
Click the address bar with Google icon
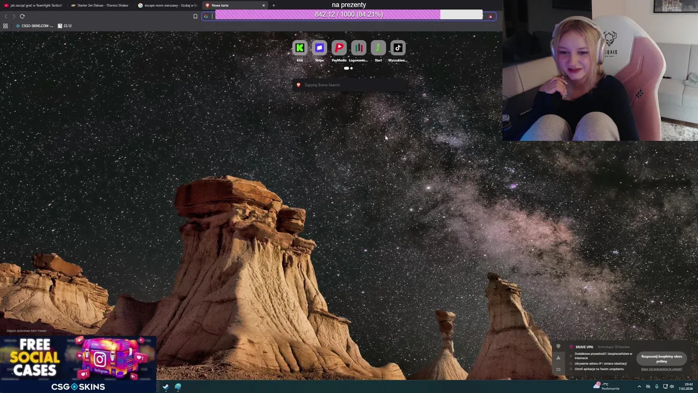coord(349,16)
